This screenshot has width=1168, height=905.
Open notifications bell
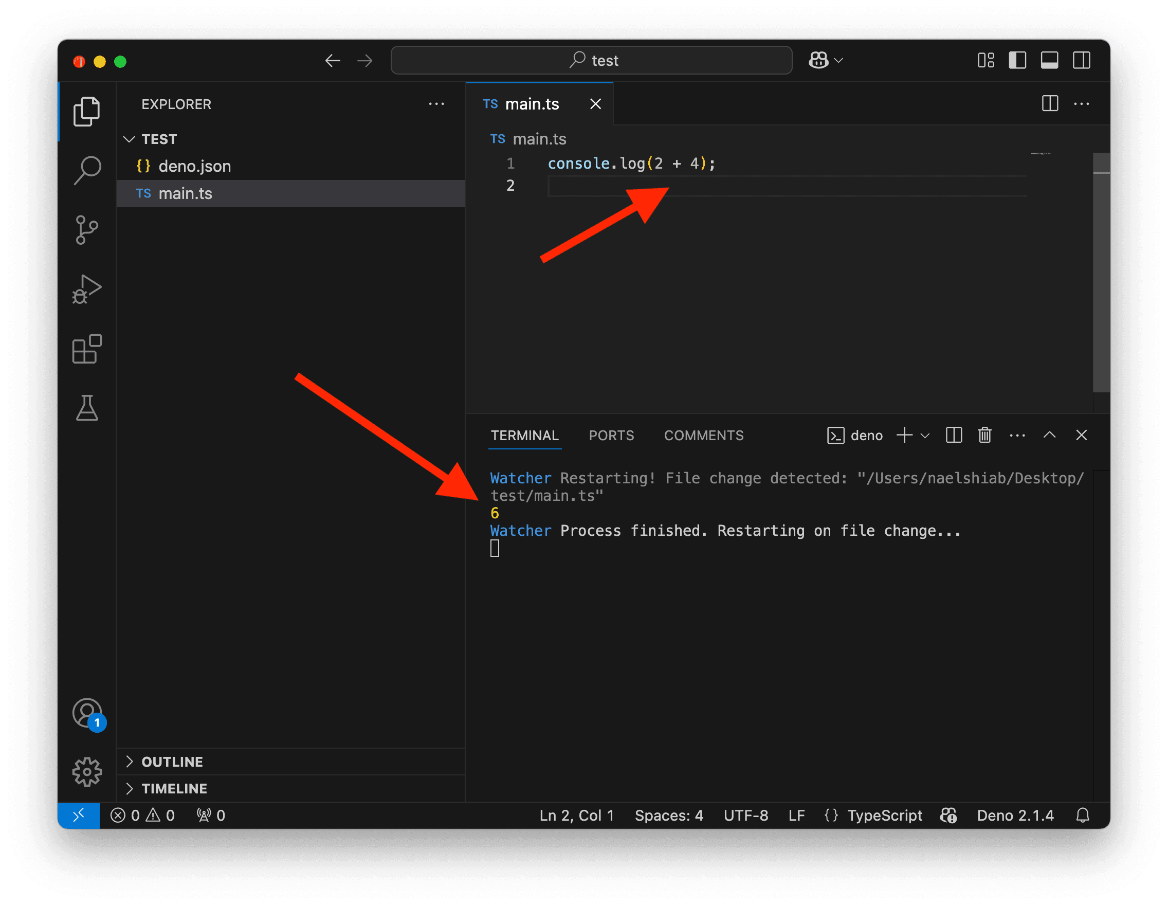(x=1082, y=814)
